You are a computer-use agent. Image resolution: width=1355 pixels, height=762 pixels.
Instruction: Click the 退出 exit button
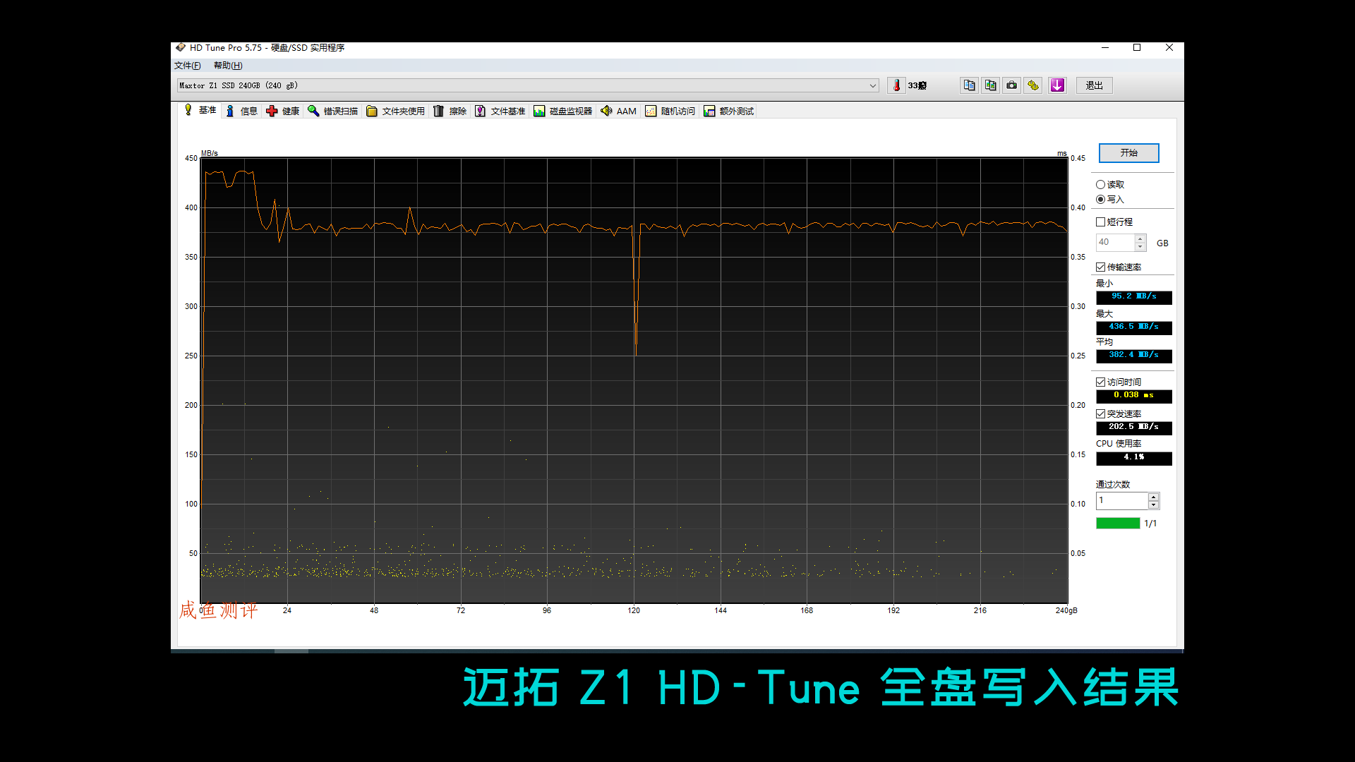[1095, 85]
